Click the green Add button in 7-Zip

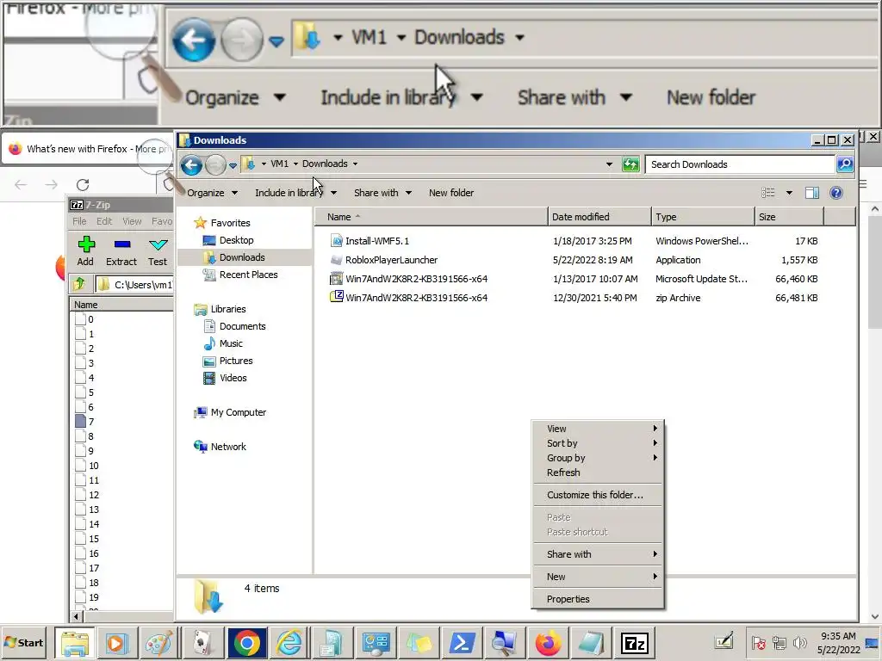[85, 250]
